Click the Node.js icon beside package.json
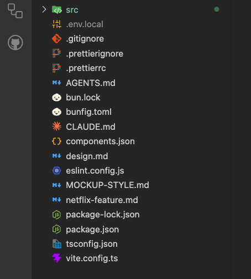 [56, 229]
